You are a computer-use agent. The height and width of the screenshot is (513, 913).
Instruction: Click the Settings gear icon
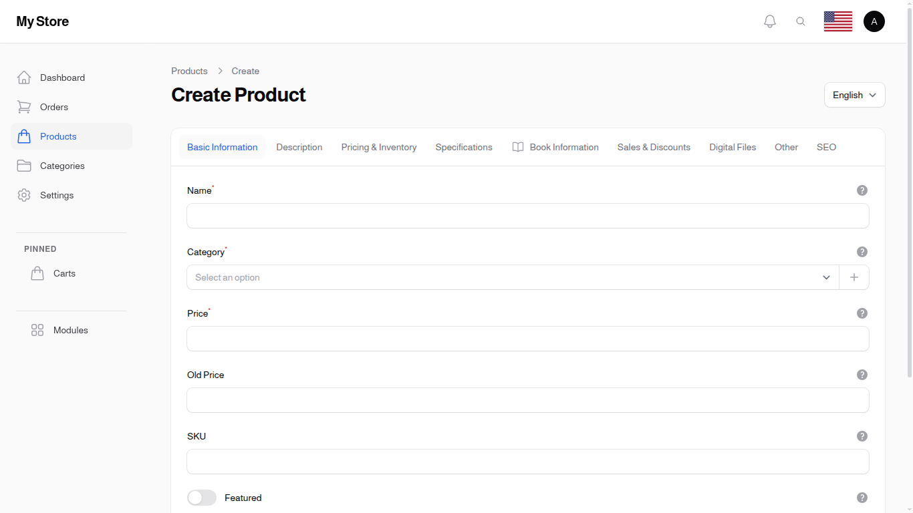coord(24,194)
